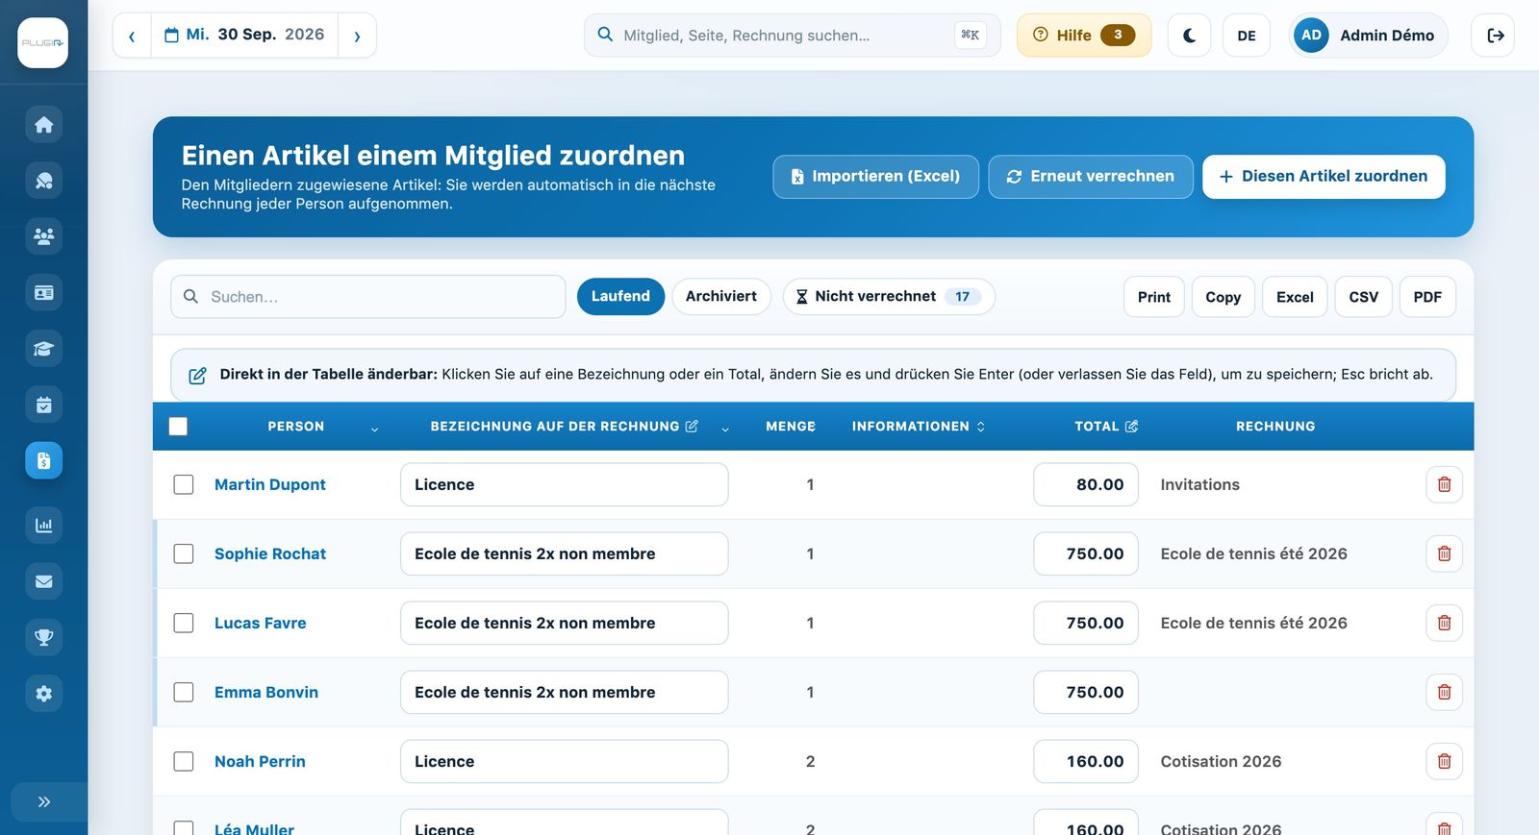Filter by Nicht verrechnet

coord(889,296)
